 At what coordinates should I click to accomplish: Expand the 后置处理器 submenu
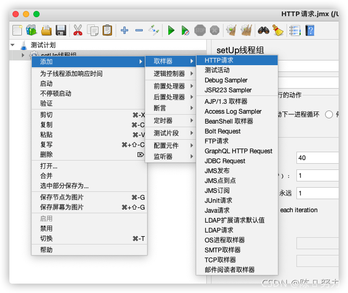pyautogui.click(x=170, y=97)
